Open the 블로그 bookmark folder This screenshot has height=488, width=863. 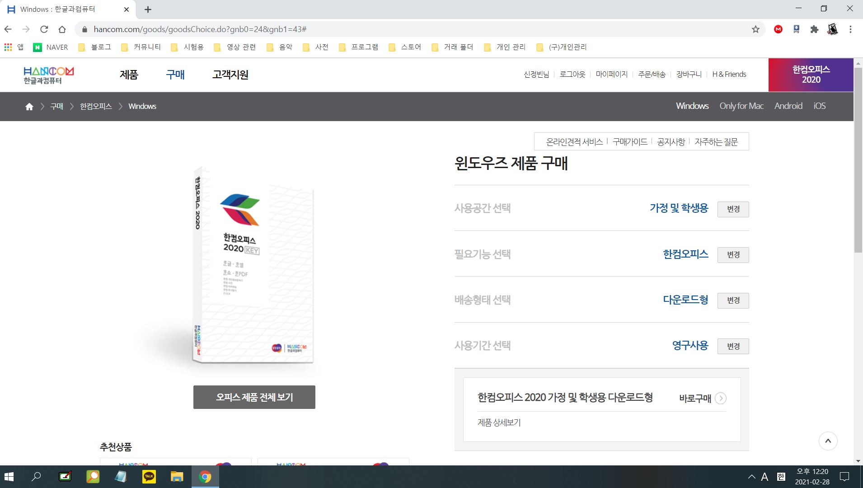point(94,47)
